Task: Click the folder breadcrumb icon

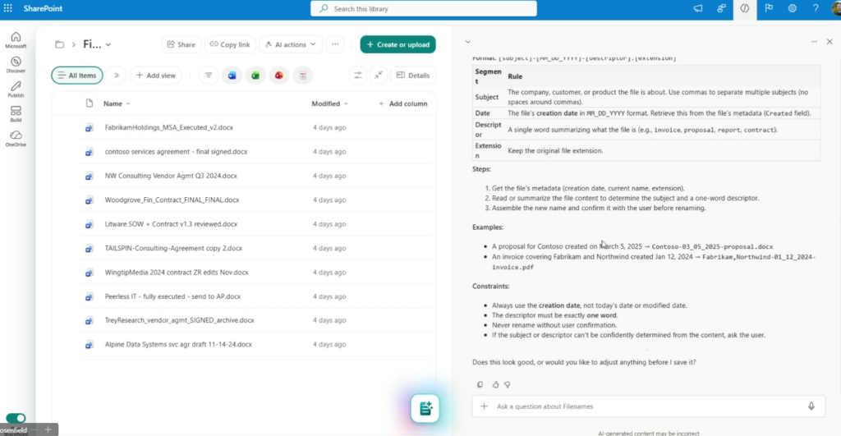Action: (59, 44)
